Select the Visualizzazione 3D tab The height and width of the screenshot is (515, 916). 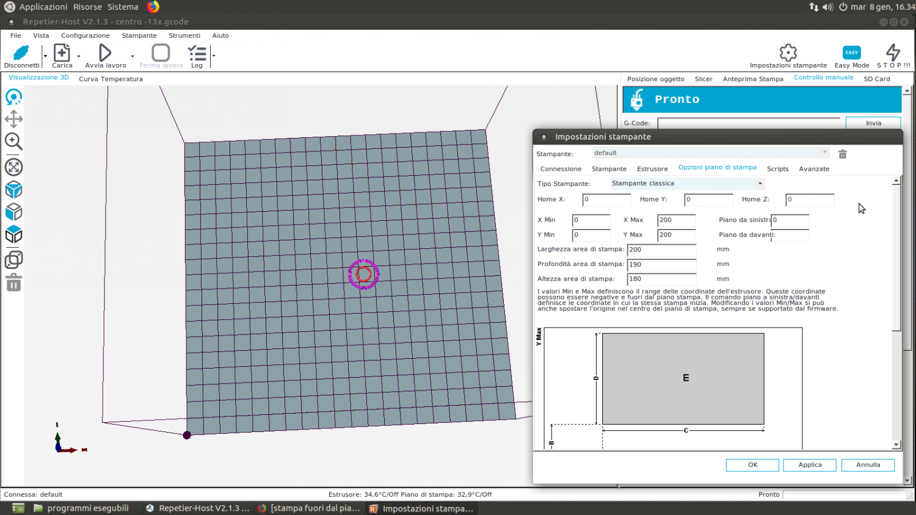39,77
